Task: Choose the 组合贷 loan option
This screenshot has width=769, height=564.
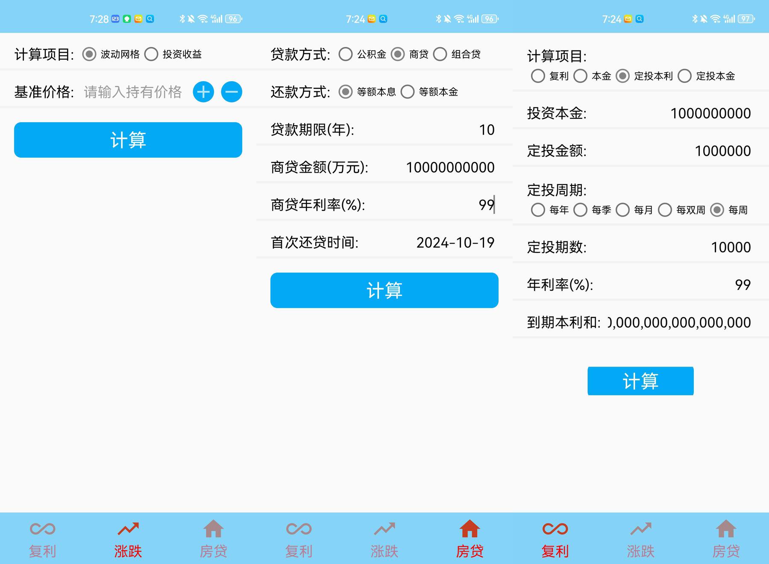Action: click(440, 54)
